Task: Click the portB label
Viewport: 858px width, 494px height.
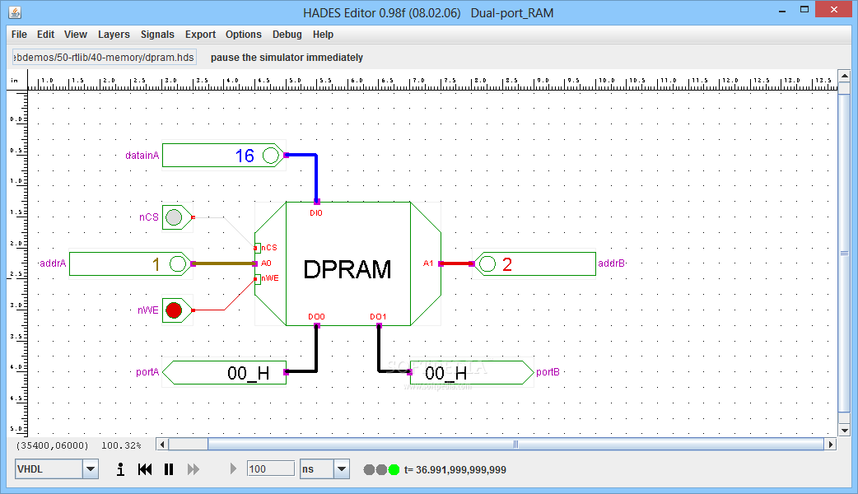Action: pyautogui.click(x=548, y=372)
